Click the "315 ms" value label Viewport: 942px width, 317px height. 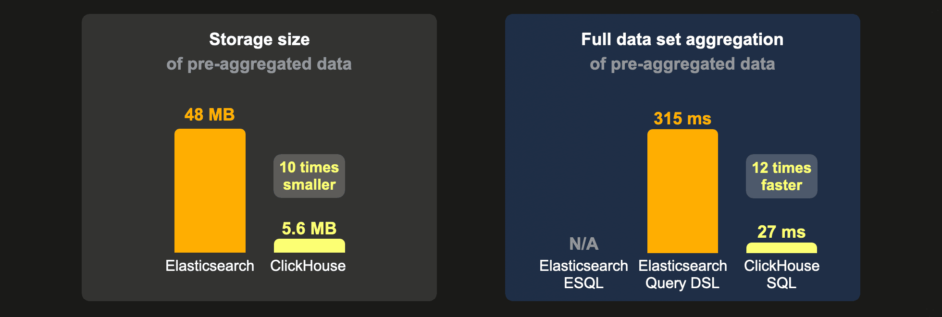click(682, 119)
